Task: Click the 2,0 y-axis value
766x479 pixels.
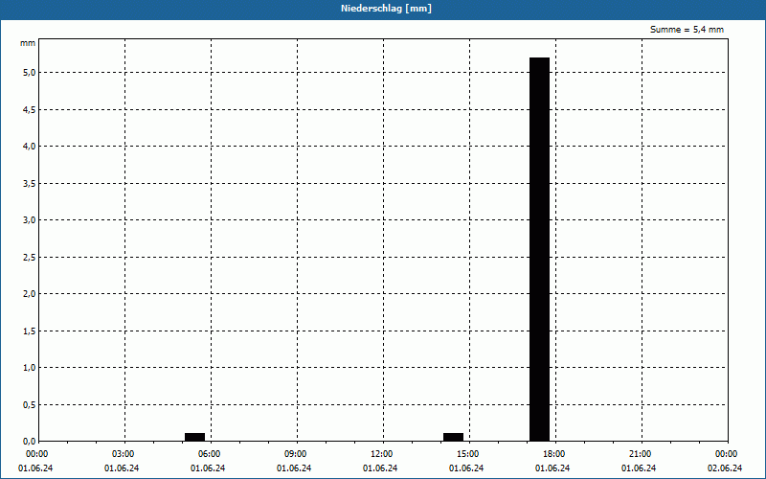Action: pyautogui.click(x=30, y=294)
